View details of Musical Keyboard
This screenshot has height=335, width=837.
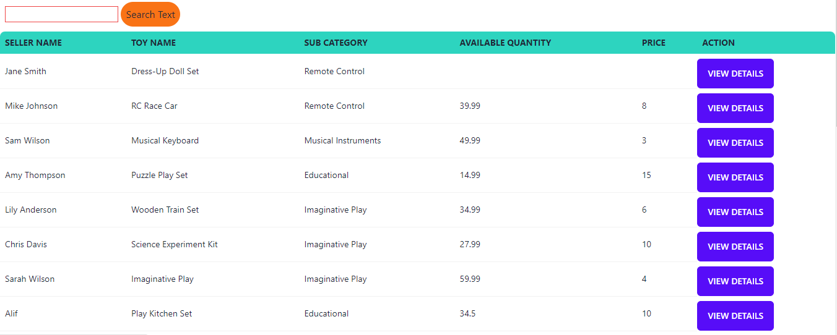(x=735, y=143)
